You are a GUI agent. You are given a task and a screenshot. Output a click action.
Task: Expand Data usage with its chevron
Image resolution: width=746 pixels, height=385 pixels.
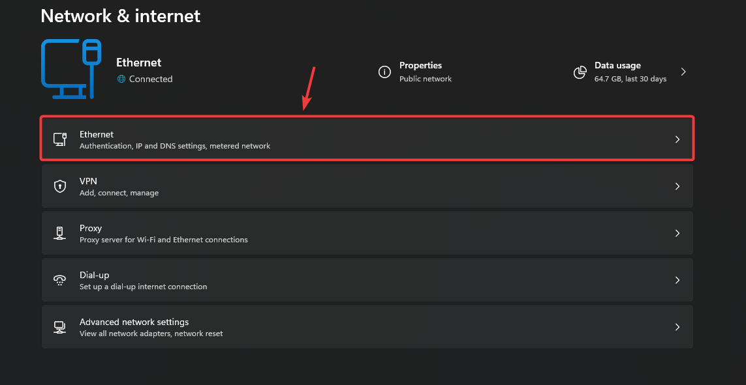point(683,72)
